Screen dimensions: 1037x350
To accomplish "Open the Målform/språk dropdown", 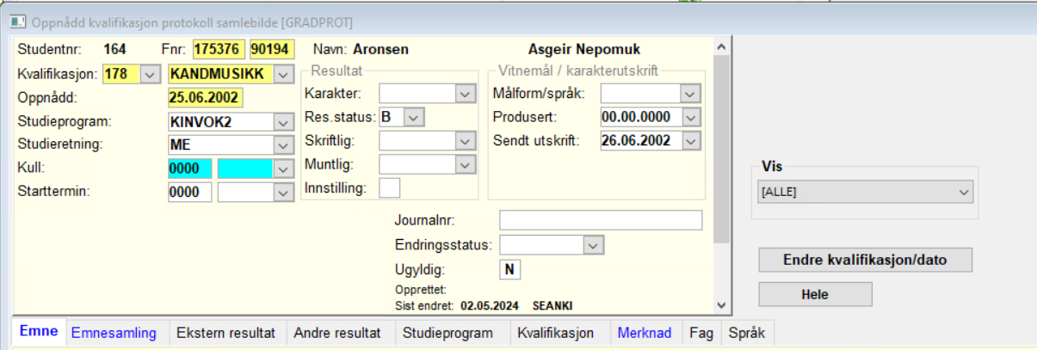I will pyautogui.click(x=690, y=94).
